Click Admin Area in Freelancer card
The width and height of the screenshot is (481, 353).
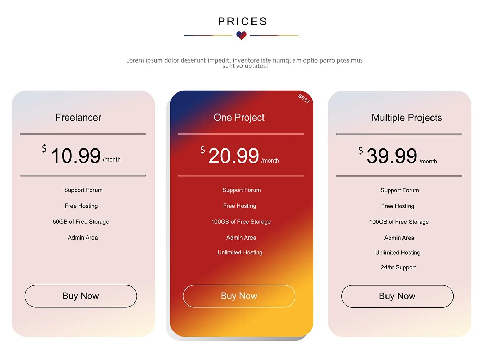coord(83,238)
